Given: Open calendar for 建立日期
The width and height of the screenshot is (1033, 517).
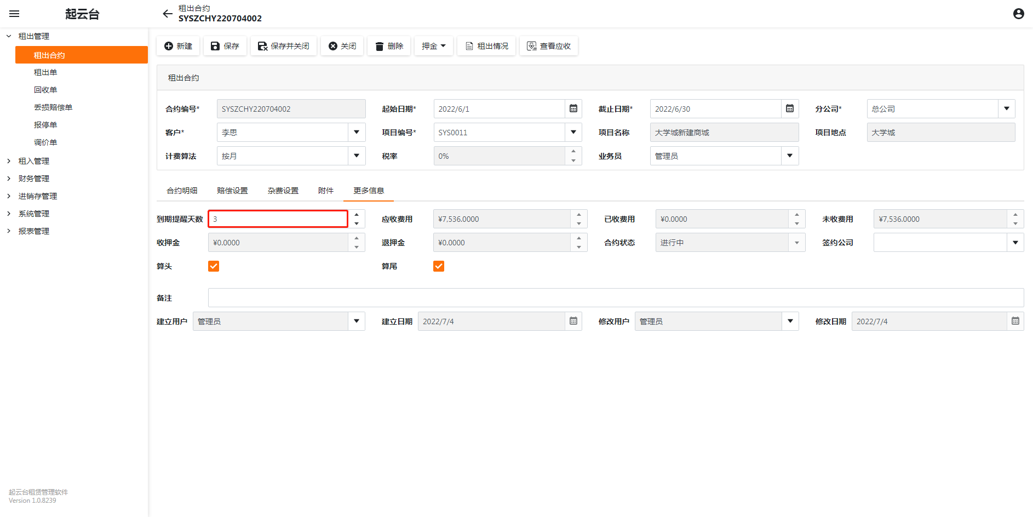Looking at the screenshot, I should [x=573, y=321].
